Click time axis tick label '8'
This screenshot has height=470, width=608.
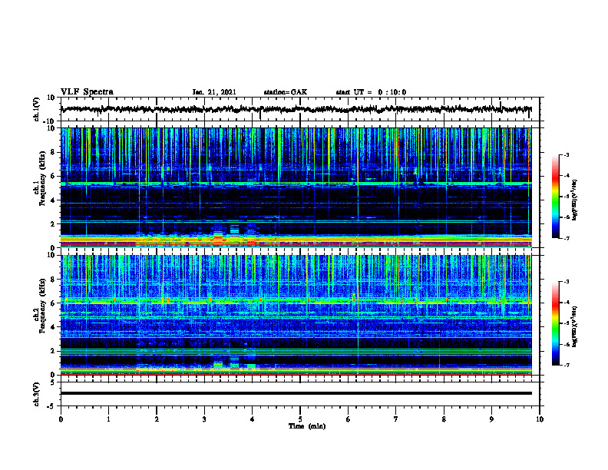(x=444, y=419)
